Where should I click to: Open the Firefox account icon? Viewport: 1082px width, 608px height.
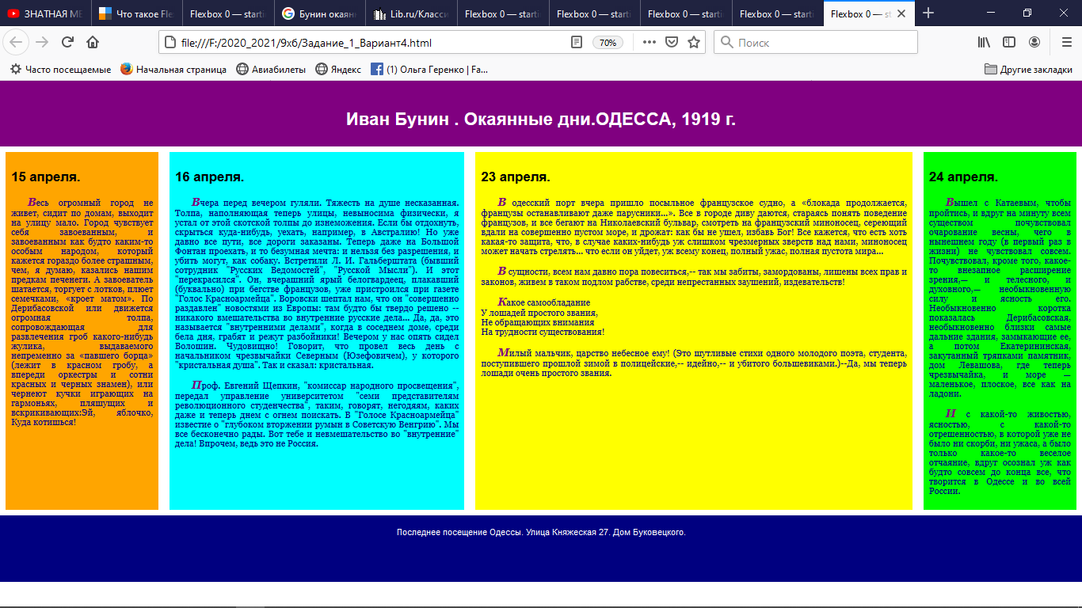[x=1034, y=43]
